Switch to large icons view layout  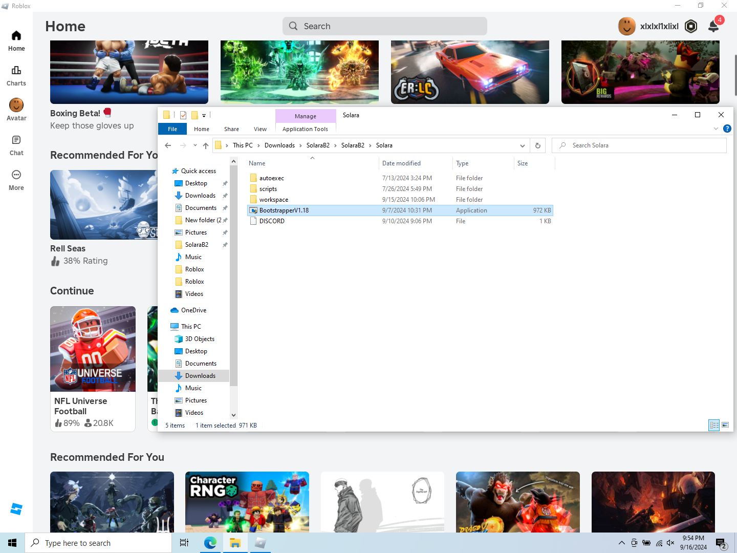coord(725,425)
